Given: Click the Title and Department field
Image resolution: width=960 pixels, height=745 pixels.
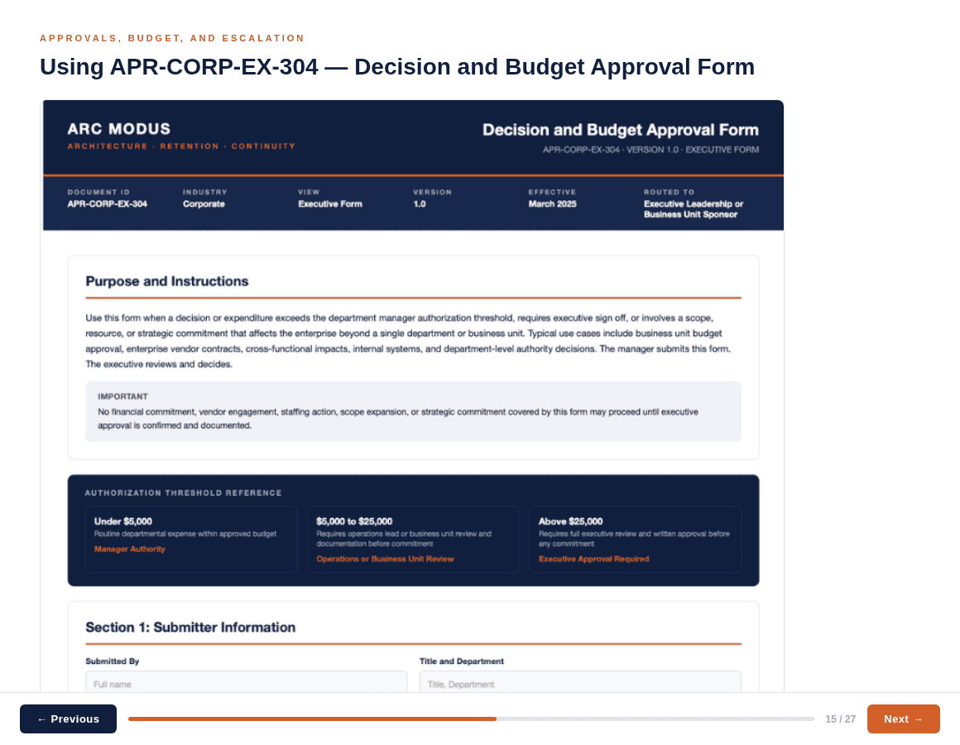Looking at the screenshot, I should pos(580,682).
